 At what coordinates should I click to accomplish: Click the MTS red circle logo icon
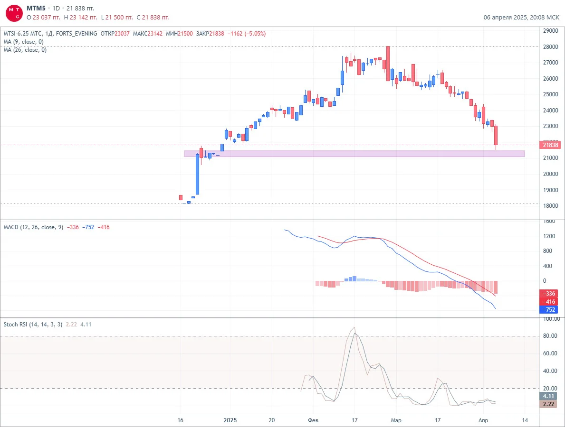click(x=14, y=13)
